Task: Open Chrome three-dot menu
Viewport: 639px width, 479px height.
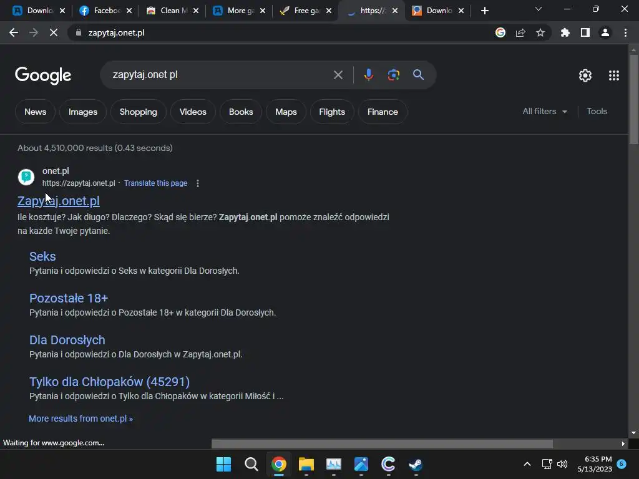Action: [x=625, y=32]
